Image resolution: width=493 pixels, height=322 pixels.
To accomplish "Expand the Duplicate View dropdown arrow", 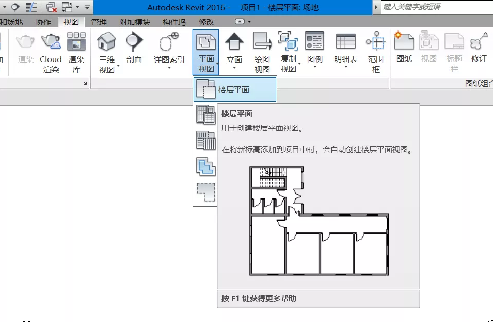I will pyautogui.click(x=299, y=63).
